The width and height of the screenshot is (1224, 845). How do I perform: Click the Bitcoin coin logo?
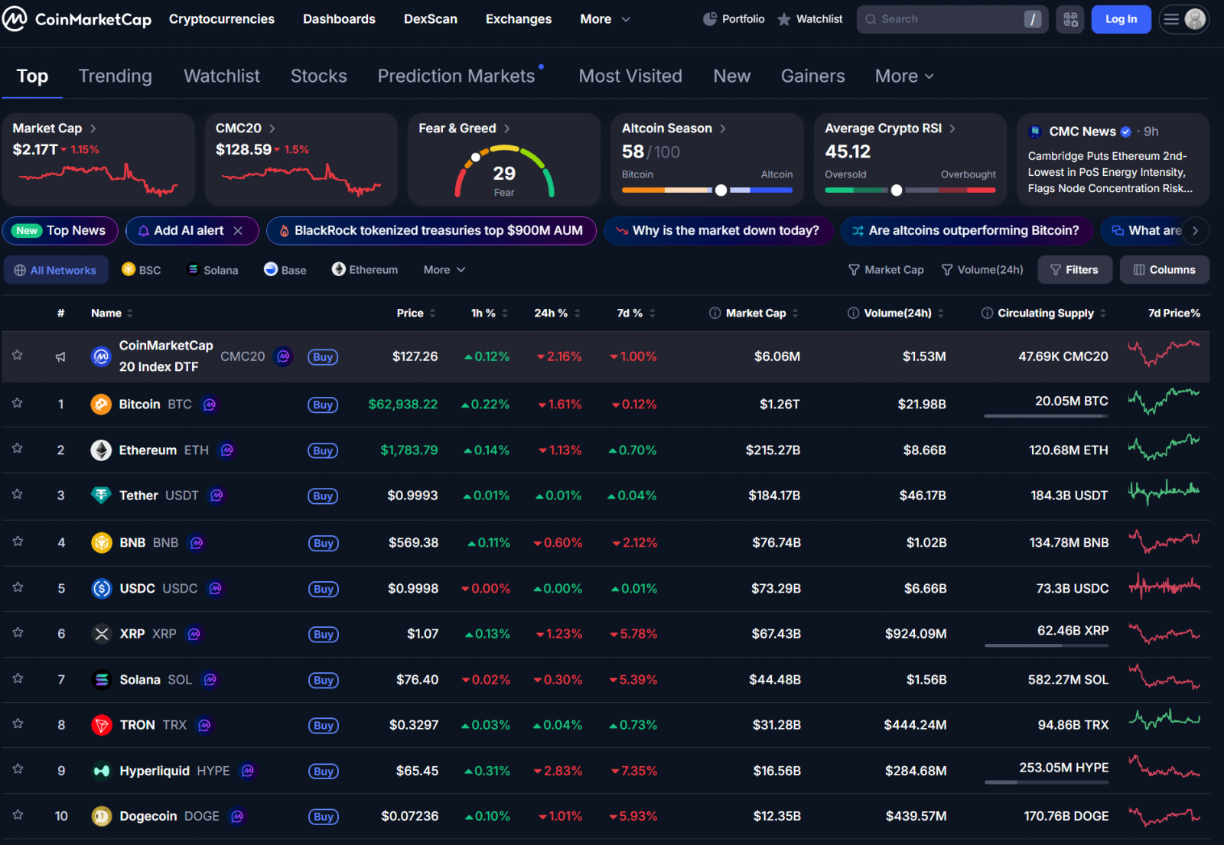[101, 405]
